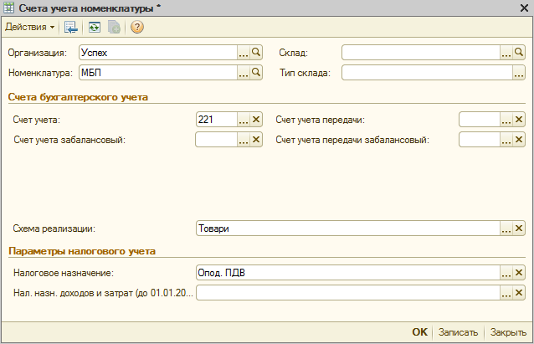Click the find-in-list toolbar icon
The image size is (534, 344).
tap(71, 27)
